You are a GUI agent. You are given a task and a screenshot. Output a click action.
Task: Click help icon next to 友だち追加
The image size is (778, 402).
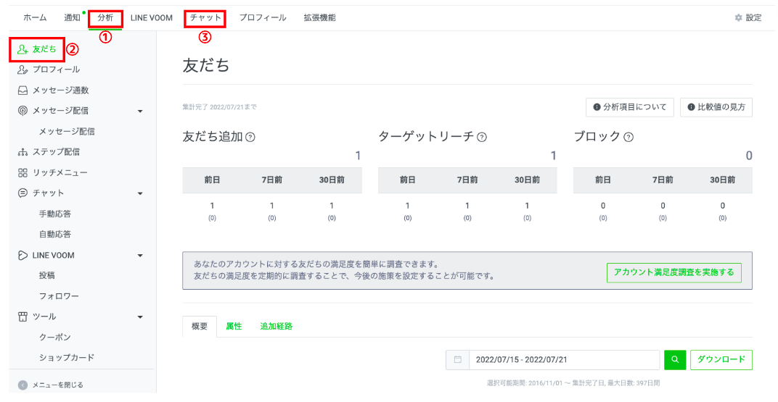tap(250, 137)
